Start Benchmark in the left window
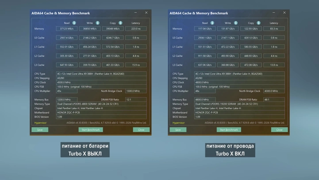This screenshot has width=319, height=180. [x=91, y=129]
